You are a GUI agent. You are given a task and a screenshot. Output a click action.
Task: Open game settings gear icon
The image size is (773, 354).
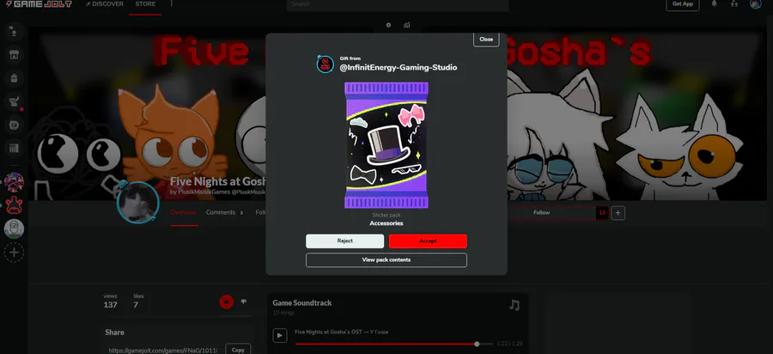pos(388,25)
